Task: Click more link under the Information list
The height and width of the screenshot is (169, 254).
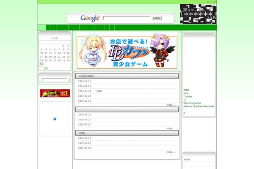Action: coord(171,105)
